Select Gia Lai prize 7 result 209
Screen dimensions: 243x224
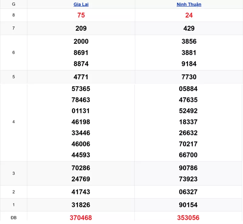tap(81, 28)
